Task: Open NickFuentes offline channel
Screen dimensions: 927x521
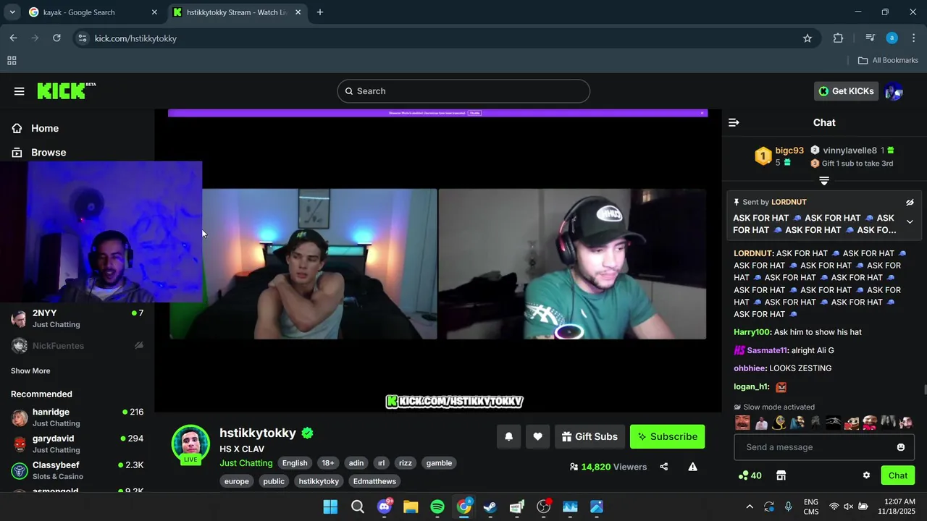Action: click(x=77, y=346)
